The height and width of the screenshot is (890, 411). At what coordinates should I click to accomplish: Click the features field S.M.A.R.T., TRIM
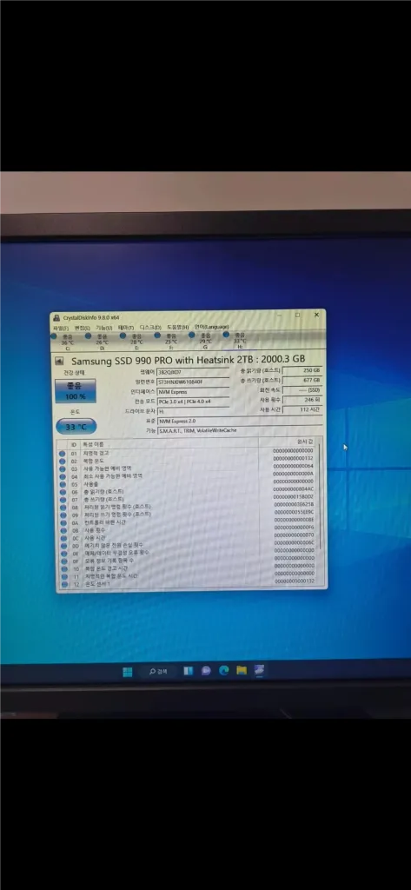[239, 430]
